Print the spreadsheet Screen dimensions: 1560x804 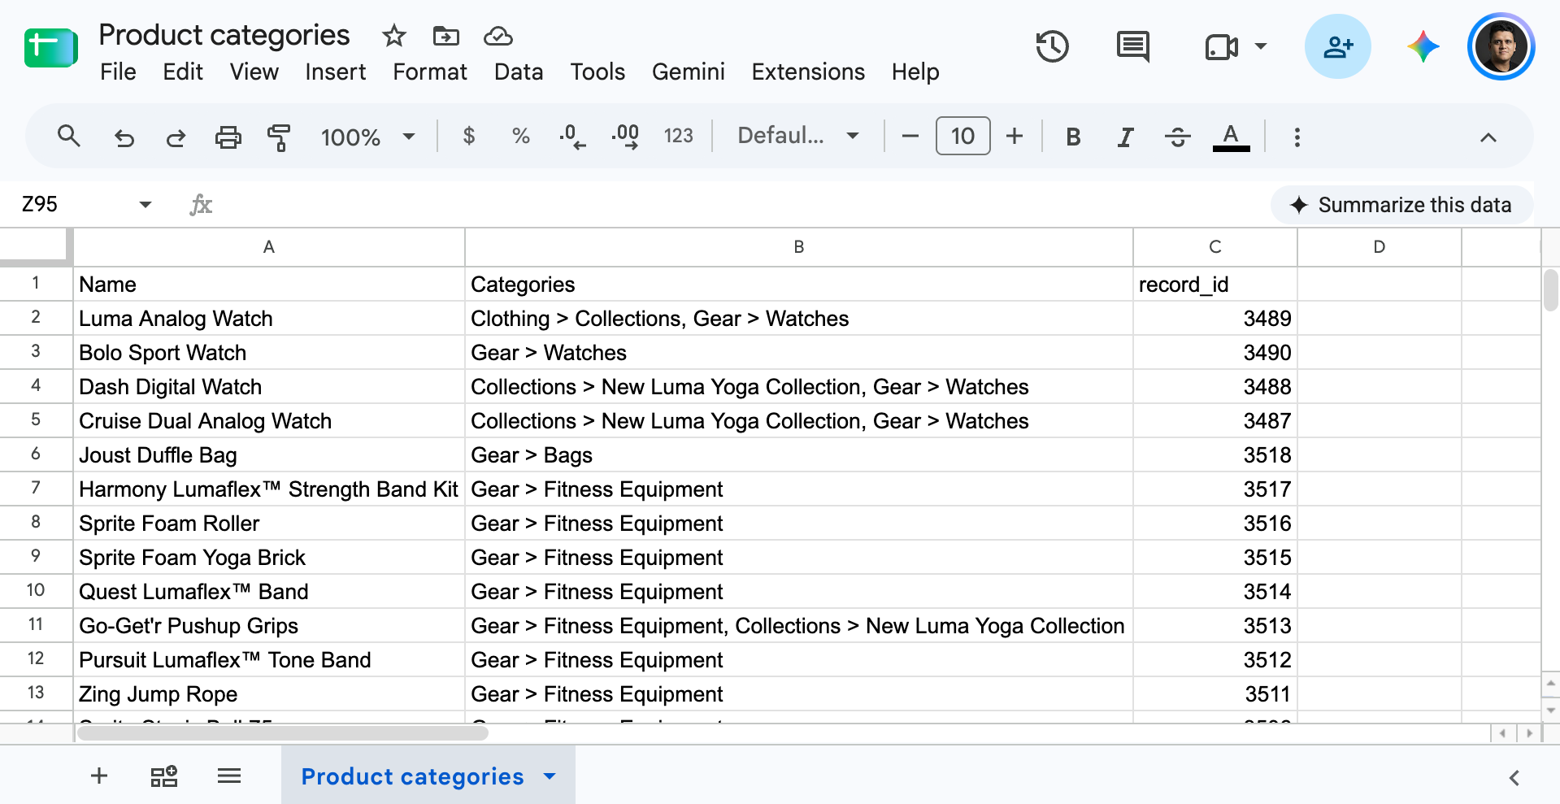coord(228,137)
